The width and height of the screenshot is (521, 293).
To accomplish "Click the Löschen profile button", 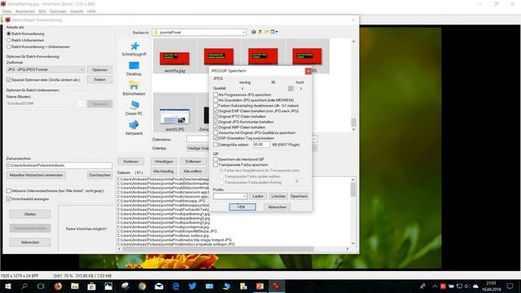I will click(x=278, y=196).
